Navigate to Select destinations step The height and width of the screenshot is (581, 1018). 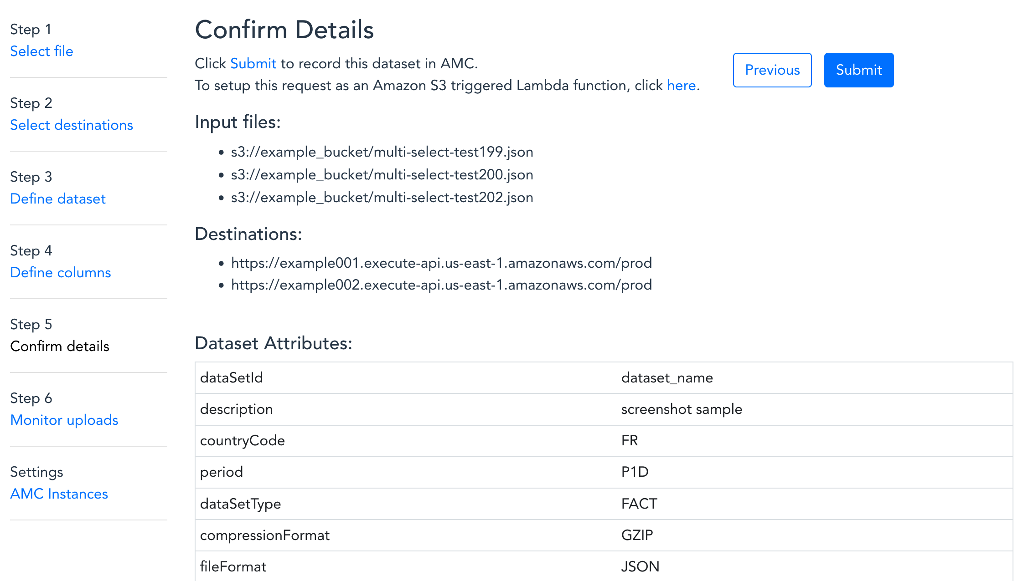[x=72, y=125]
